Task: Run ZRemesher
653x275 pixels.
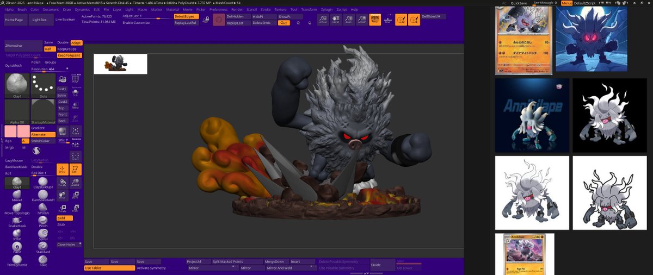Action: [23, 46]
